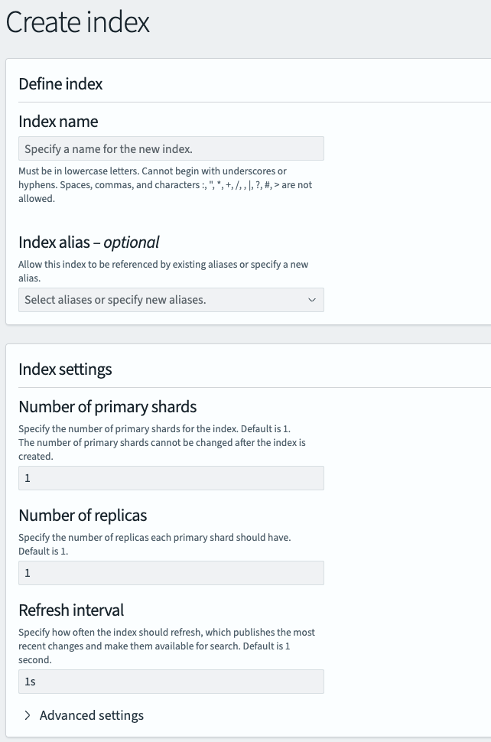
Task: Click the alias description help text
Action: 163,272
